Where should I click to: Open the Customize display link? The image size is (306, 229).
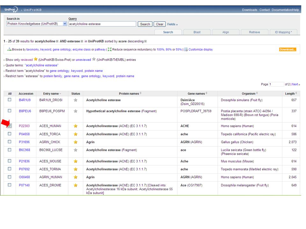coord(200,50)
